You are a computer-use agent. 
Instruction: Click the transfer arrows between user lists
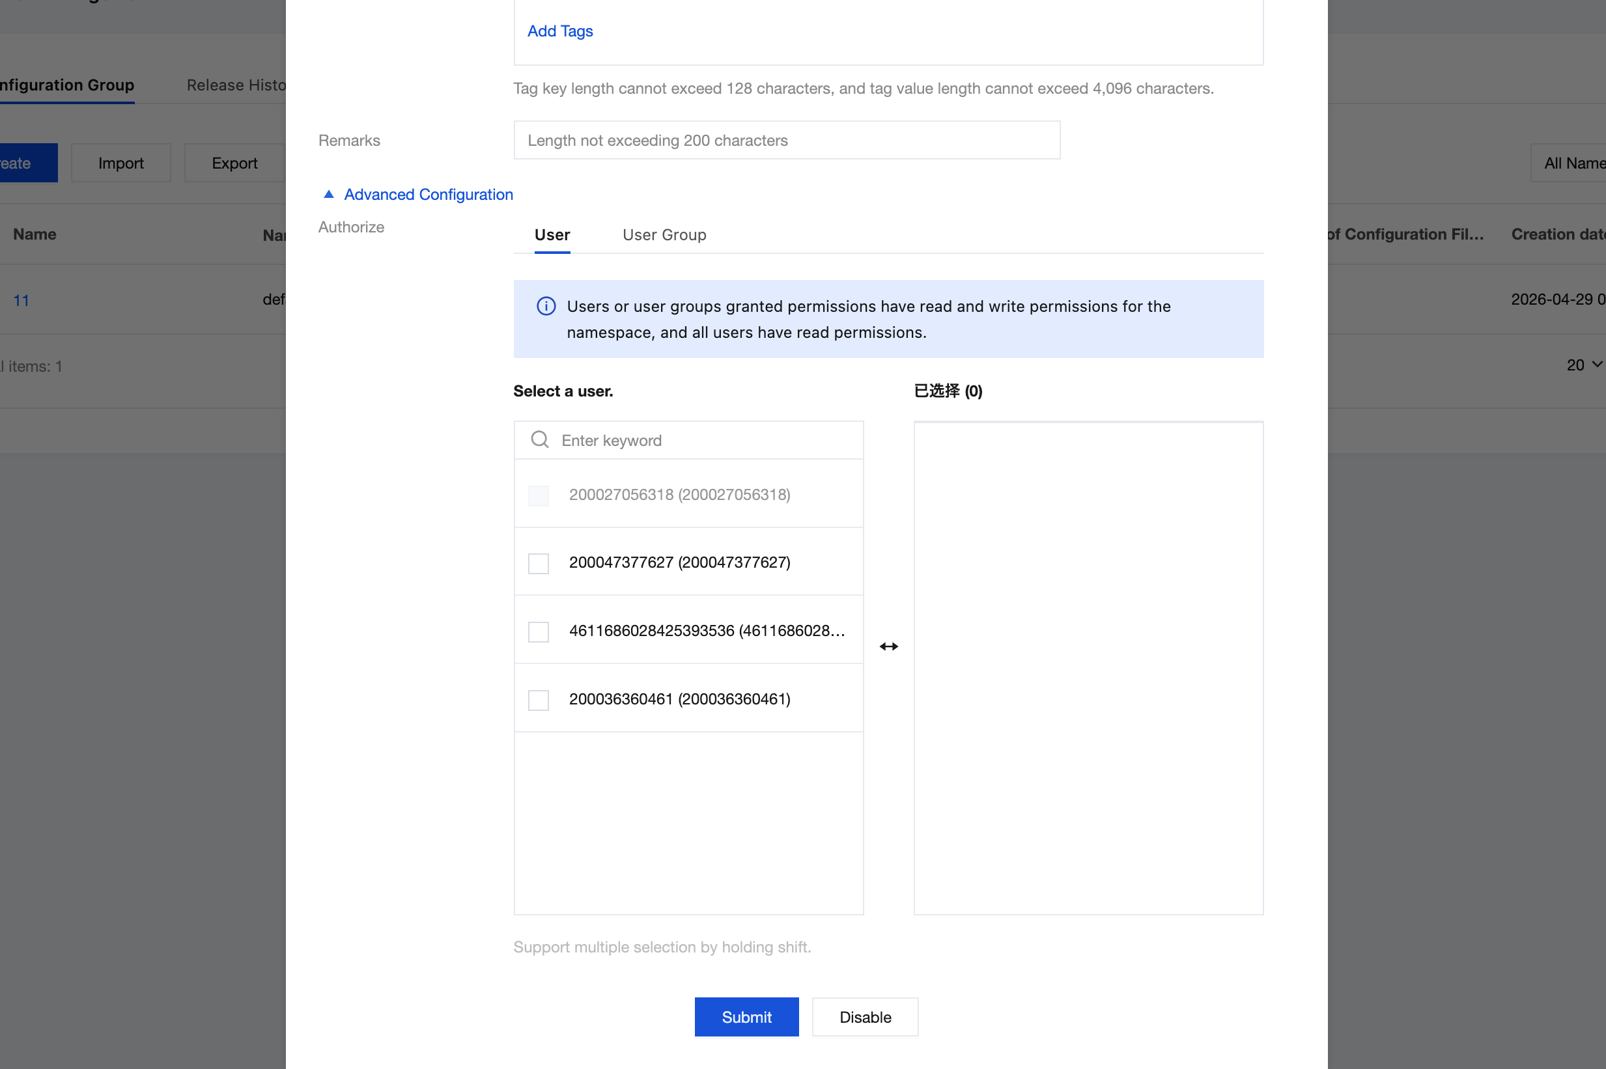pos(888,646)
